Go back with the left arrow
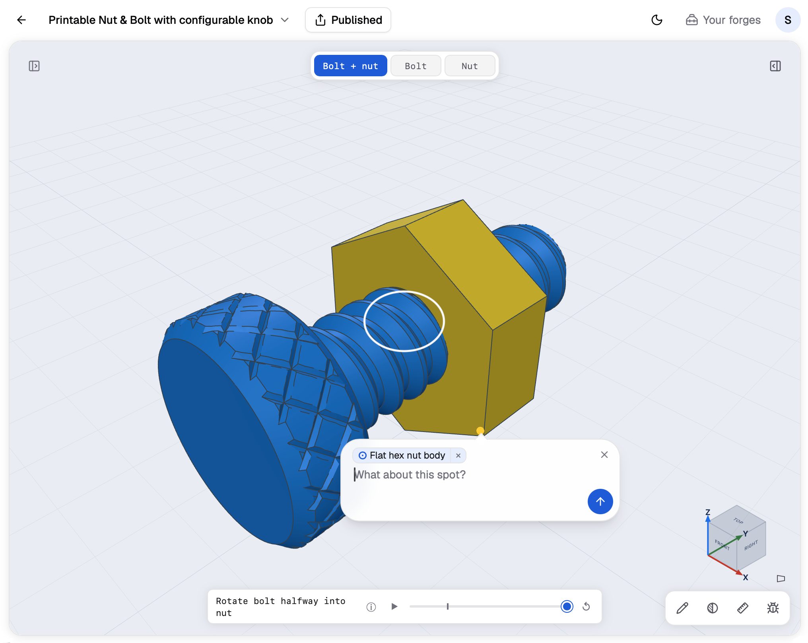 click(21, 20)
